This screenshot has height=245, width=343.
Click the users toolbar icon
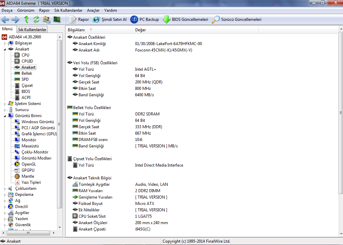point(47,20)
